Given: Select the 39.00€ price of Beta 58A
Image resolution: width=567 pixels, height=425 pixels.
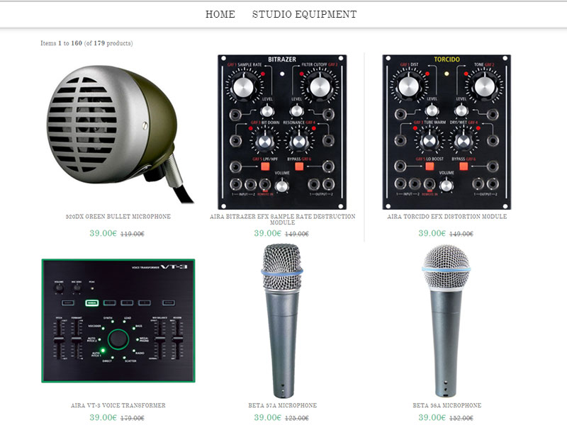Looking at the screenshot, I should [432, 418].
